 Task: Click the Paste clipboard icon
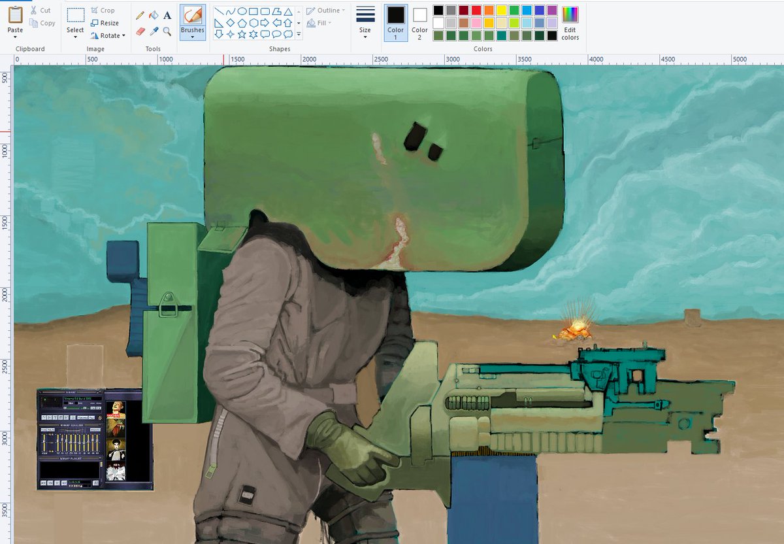(15, 14)
